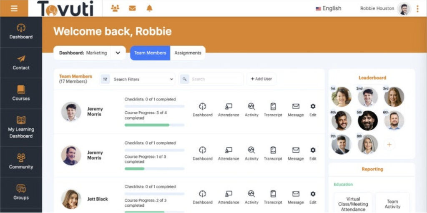Select the 5th place leaderboard avatar
This screenshot has height=213, width=427.
(368, 120)
